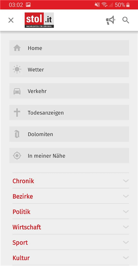Open the Todesanzeigen page

pos(69,113)
